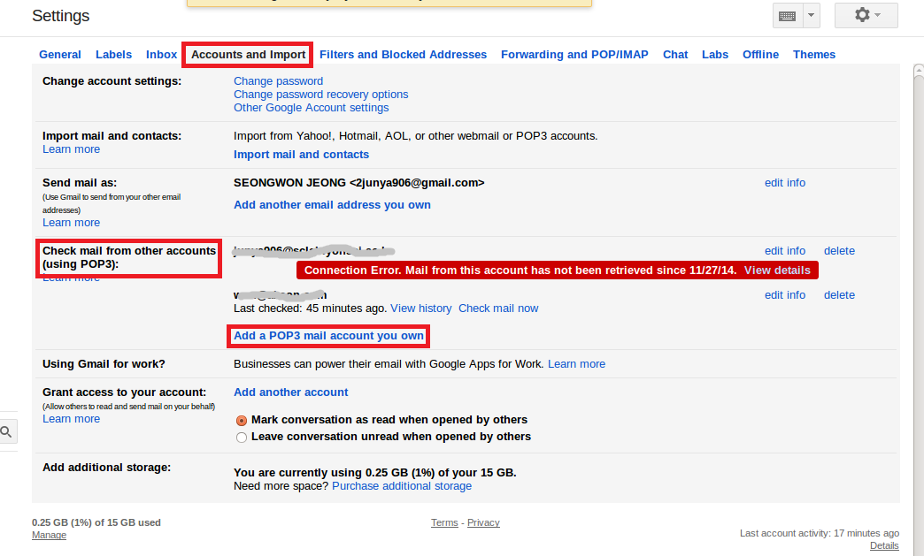Viewport: 924px width, 556px height.
Task: Select Mark conversation as read when opened by others
Action: (241, 421)
